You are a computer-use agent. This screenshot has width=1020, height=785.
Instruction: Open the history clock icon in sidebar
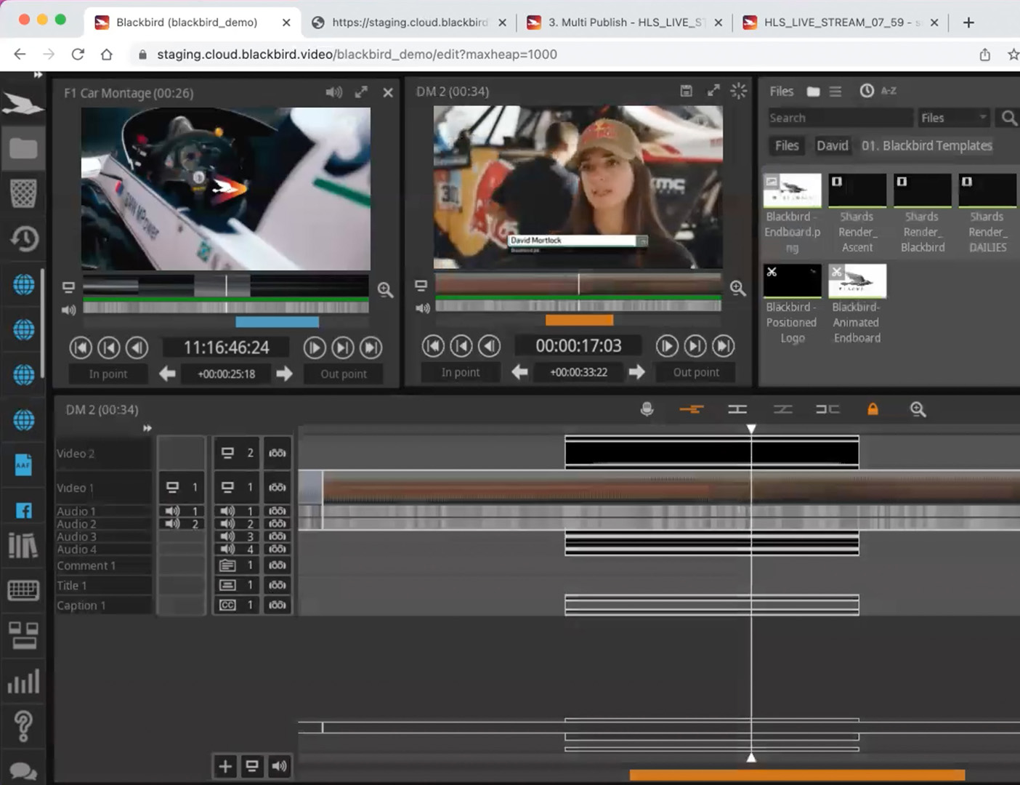tap(23, 238)
